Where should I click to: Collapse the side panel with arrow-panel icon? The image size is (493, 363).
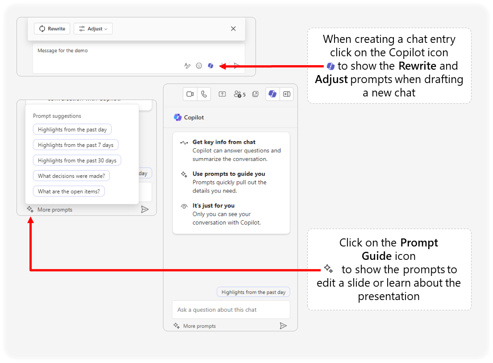pyautogui.click(x=287, y=94)
